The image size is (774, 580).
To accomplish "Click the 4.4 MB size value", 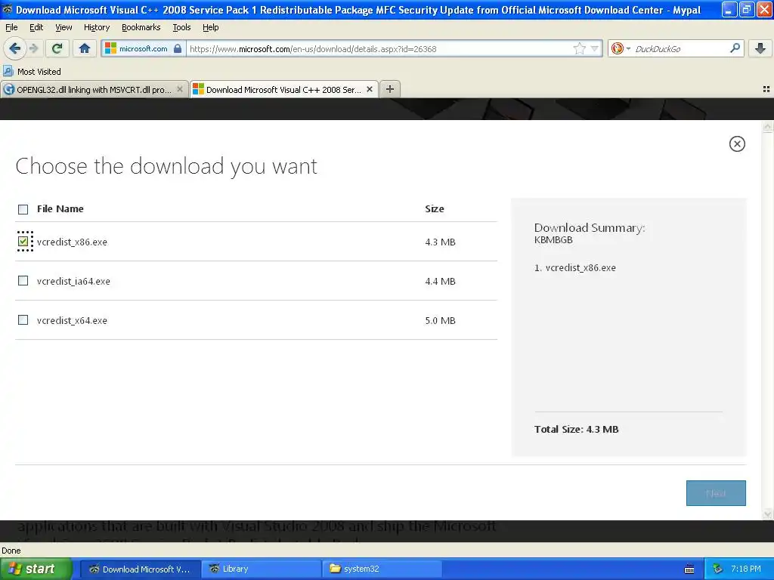I will point(441,281).
